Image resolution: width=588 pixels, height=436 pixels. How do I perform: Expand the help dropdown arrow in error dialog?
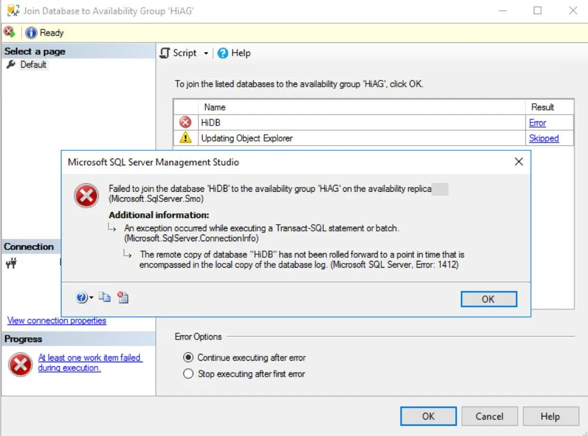[x=91, y=298]
